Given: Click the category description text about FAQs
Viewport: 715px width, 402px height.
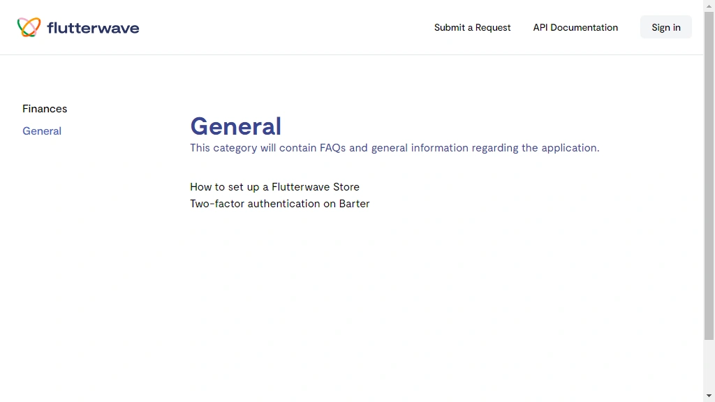Looking at the screenshot, I should (395, 148).
